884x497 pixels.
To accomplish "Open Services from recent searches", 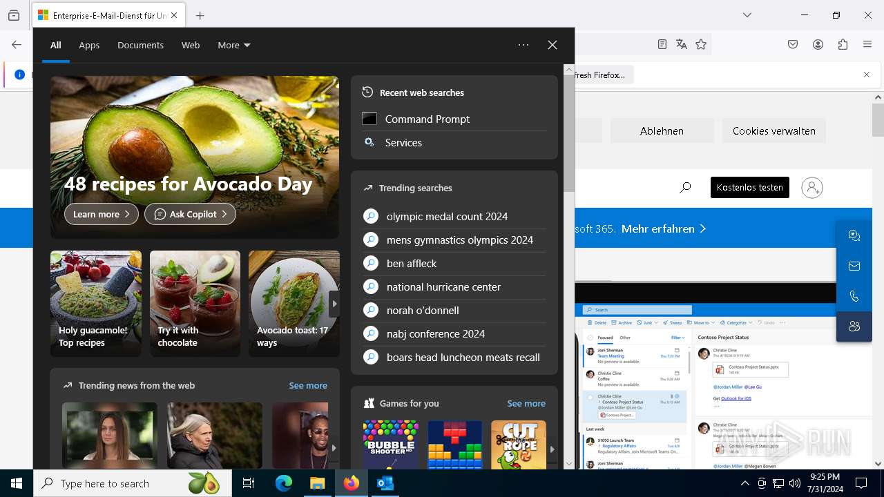I will pos(454,142).
